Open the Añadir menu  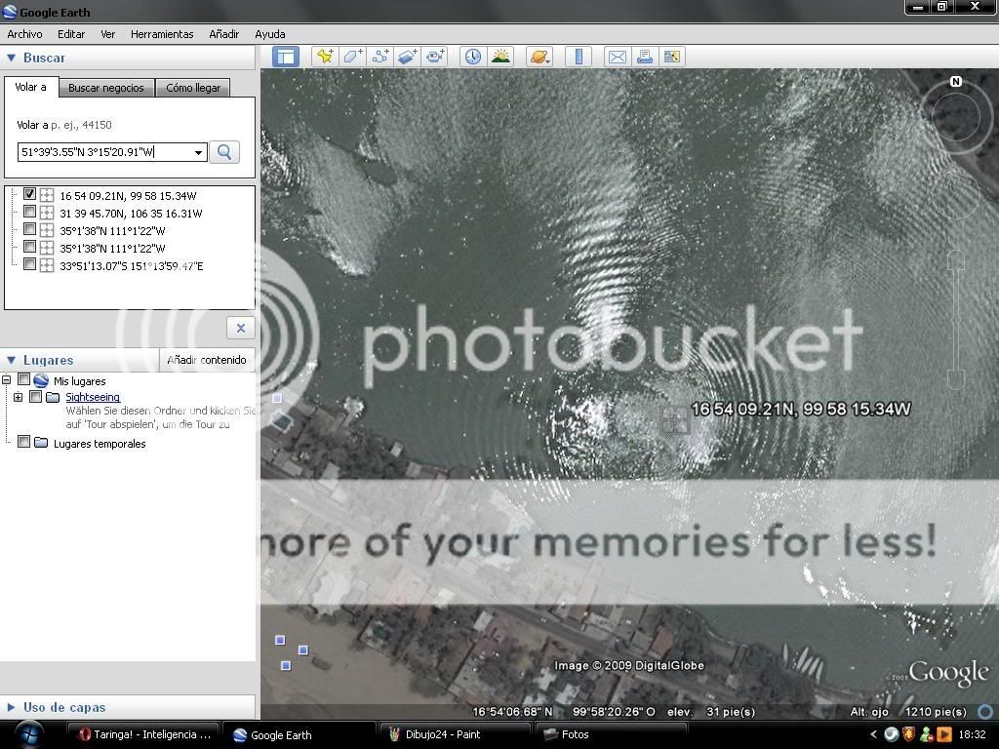[x=223, y=34]
